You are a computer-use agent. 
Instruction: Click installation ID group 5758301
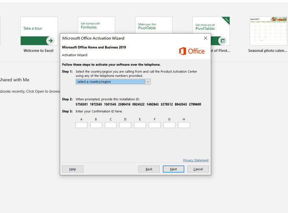tap(82, 104)
